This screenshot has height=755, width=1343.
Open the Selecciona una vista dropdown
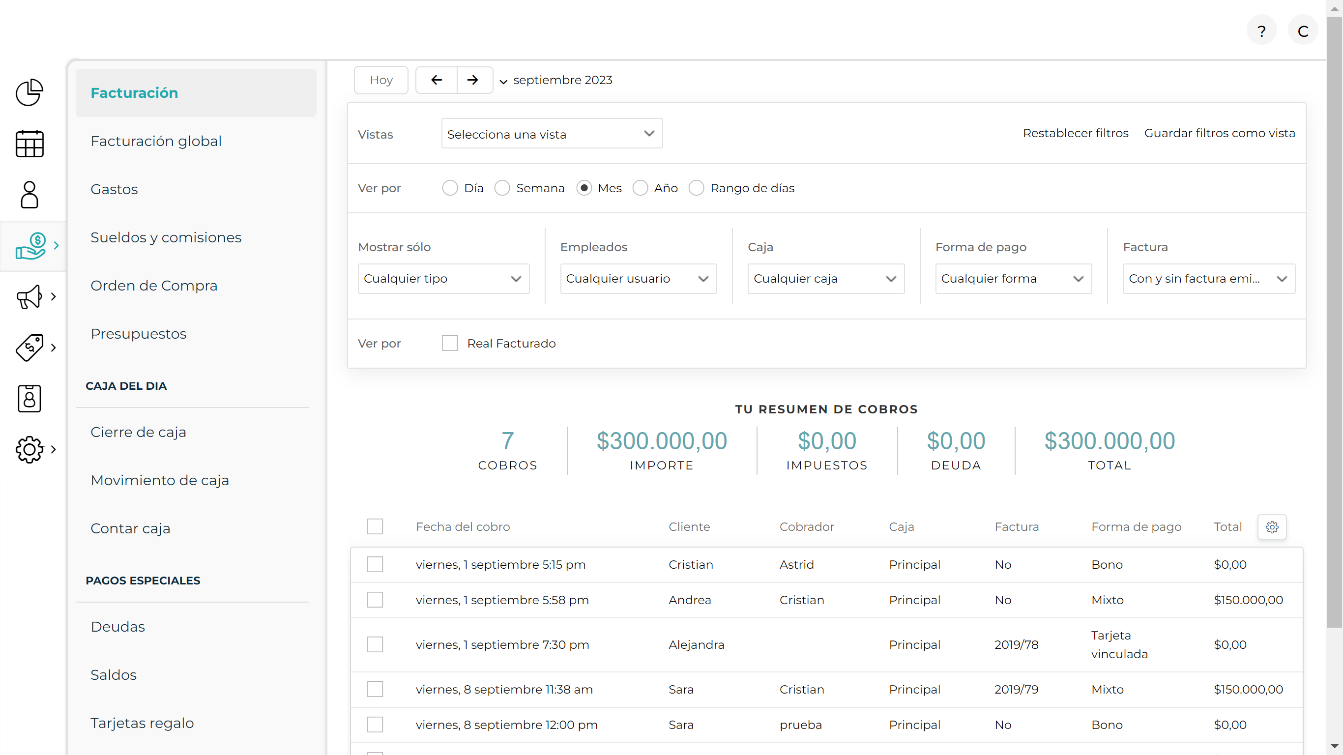pyautogui.click(x=552, y=134)
